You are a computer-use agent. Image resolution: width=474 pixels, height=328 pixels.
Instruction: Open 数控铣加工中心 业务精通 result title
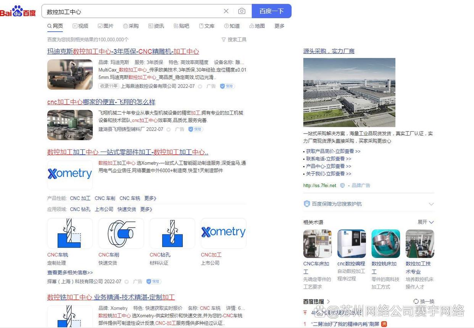coord(111,297)
